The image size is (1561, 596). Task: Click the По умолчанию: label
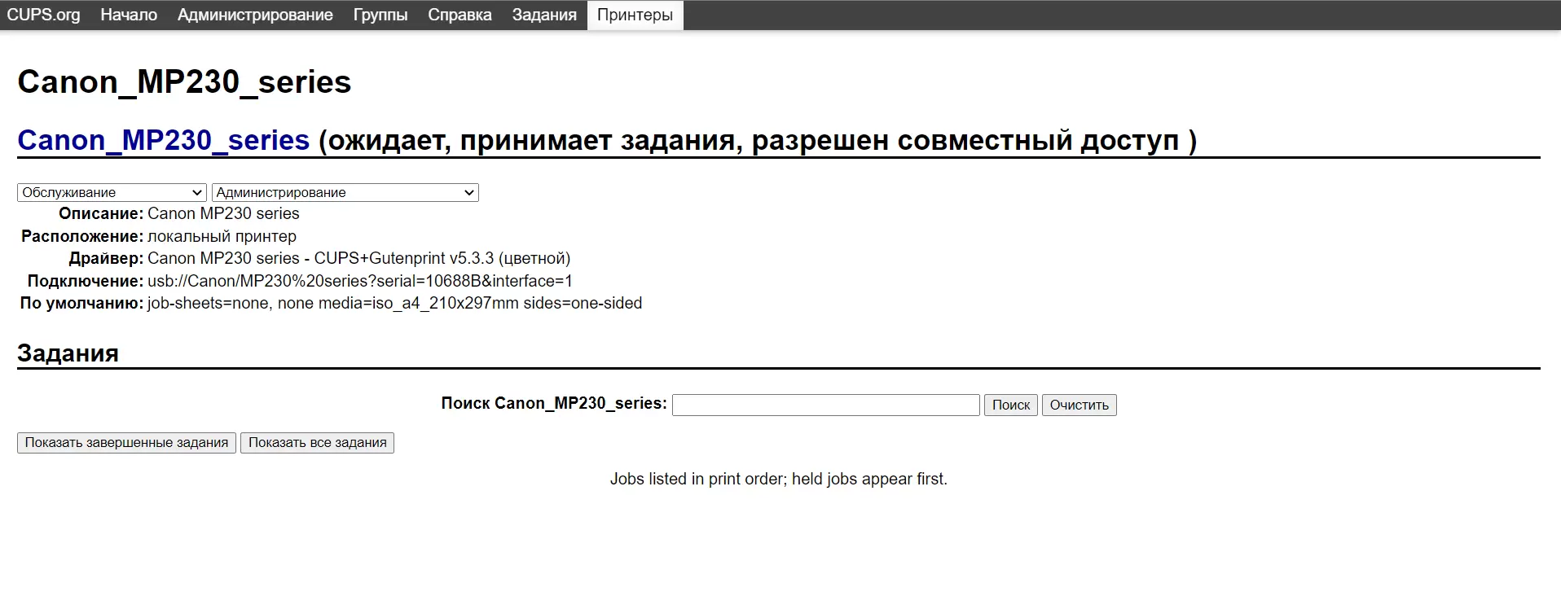pyautogui.click(x=81, y=303)
